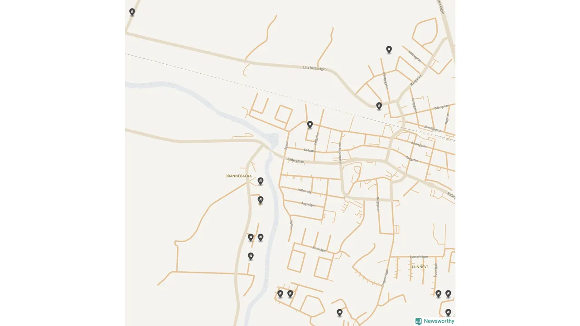This screenshot has height=326, width=580.
Task: Click the house marker west of Långevedsvägen's southern end
Action: [x=339, y=312]
